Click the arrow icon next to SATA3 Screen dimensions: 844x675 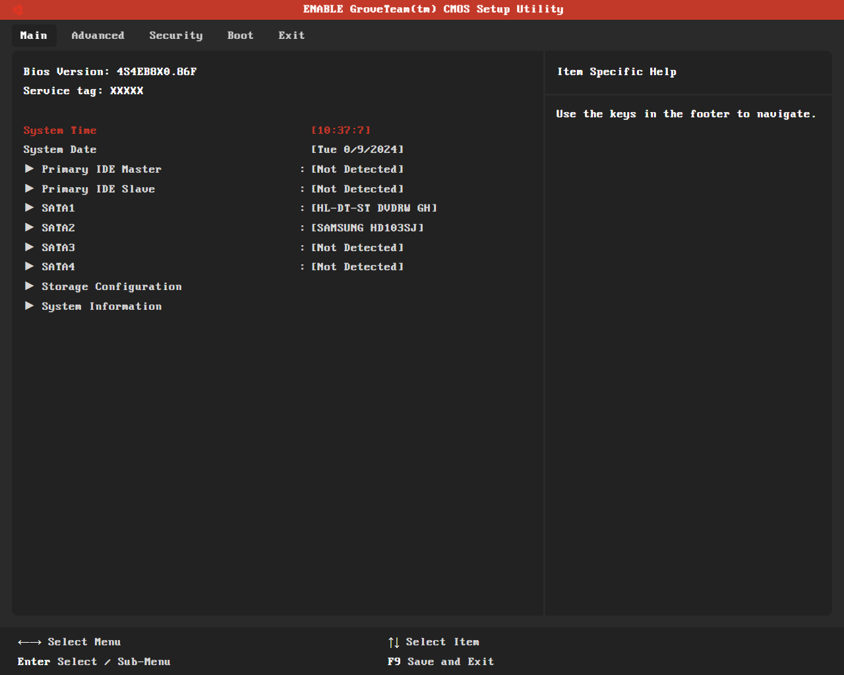[x=29, y=247]
